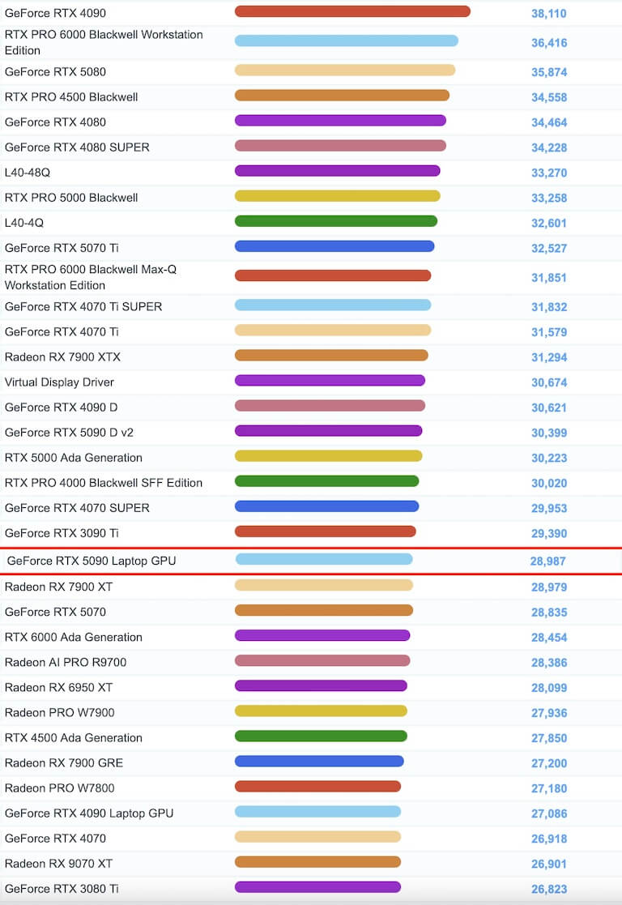This screenshot has height=905, width=622.
Task: Click the score 30,674
Action: [x=549, y=382]
